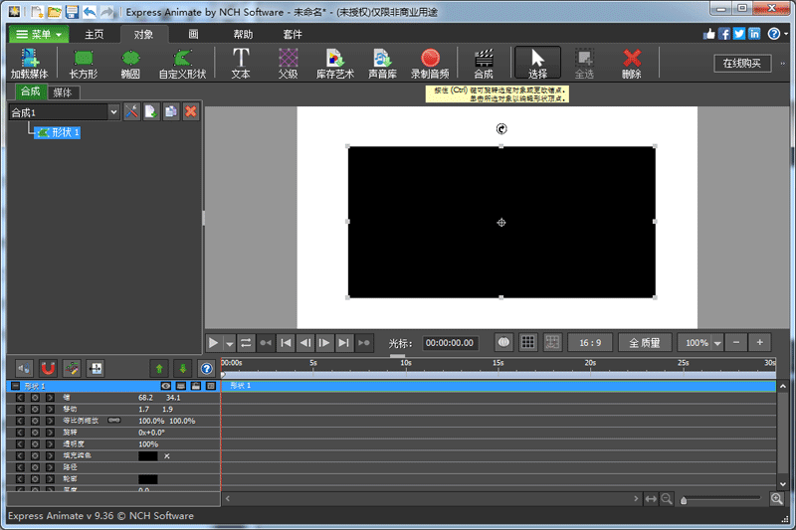Open help dropdown arrow at top right
The image size is (796, 530).
786,34
